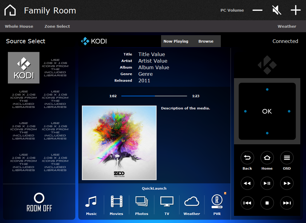Launch Music from QuickLaunch

[91, 205]
